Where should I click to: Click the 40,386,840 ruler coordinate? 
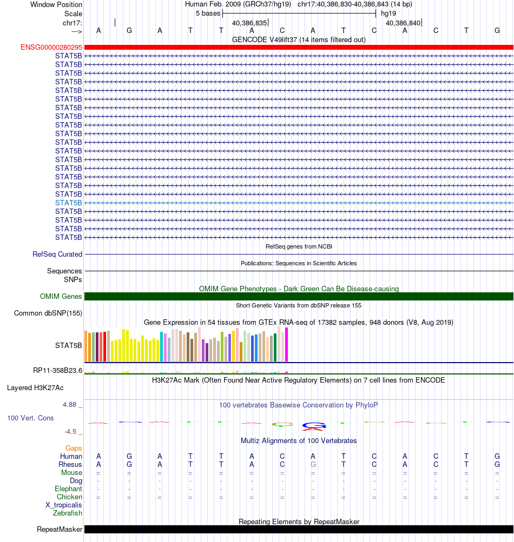point(403,23)
